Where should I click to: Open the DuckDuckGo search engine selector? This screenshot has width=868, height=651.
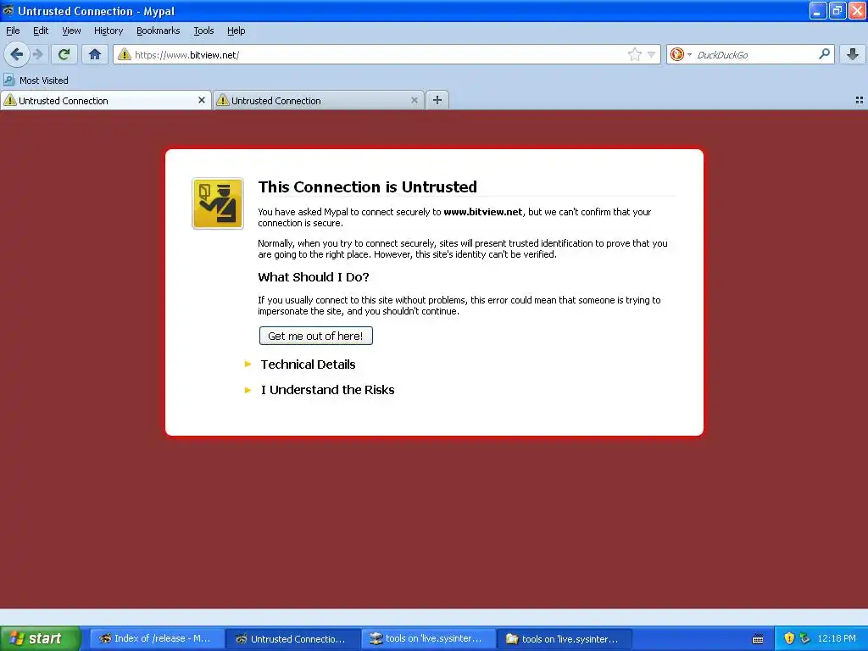tap(681, 54)
